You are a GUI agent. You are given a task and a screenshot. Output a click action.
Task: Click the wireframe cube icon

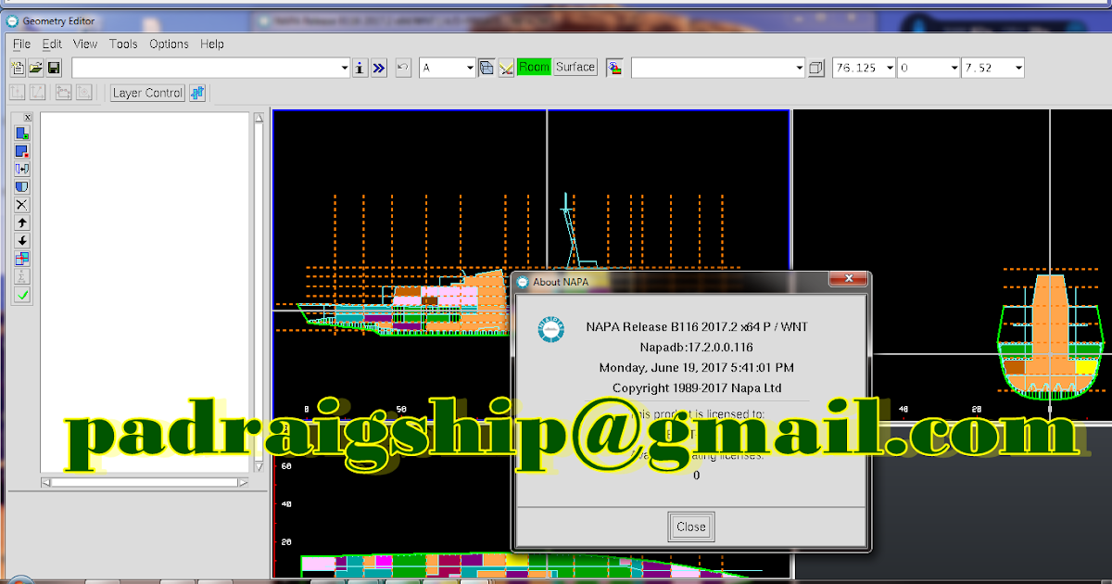816,68
